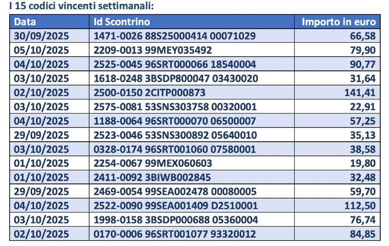The height and width of the screenshot is (246, 389).
Task: Click the Id Scontrino column header
Action: (x=122, y=22)
